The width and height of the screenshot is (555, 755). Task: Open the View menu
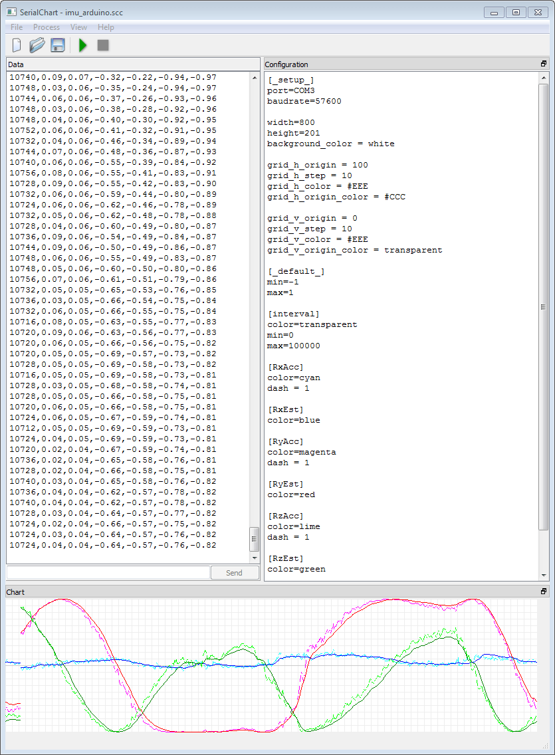point(78,27)
